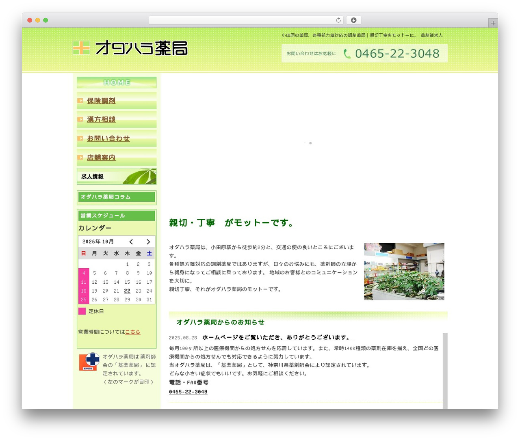
Task: Open a new tab with the plus button
Action: (493, 23)
